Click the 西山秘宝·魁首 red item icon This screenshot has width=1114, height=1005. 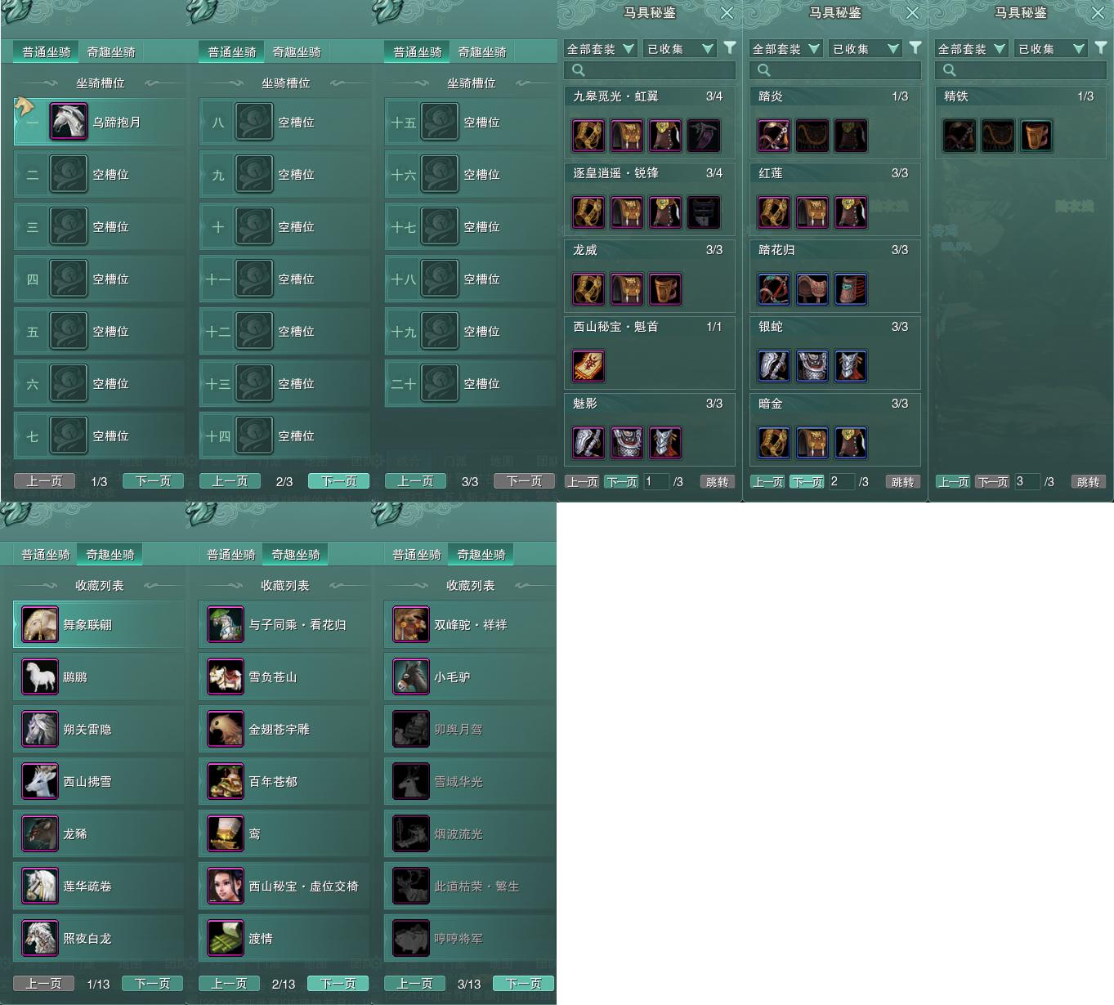point(588,366)
